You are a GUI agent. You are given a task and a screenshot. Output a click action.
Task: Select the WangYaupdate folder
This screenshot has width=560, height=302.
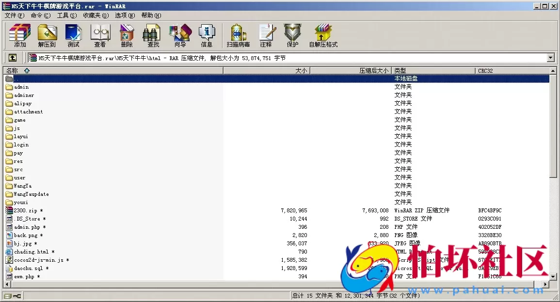[x=31, y=194]
